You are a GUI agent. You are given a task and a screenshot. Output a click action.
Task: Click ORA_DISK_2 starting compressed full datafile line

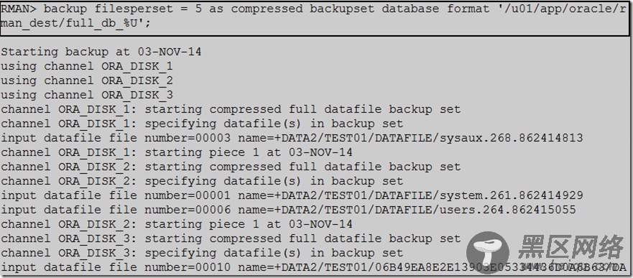coord(231,167)
